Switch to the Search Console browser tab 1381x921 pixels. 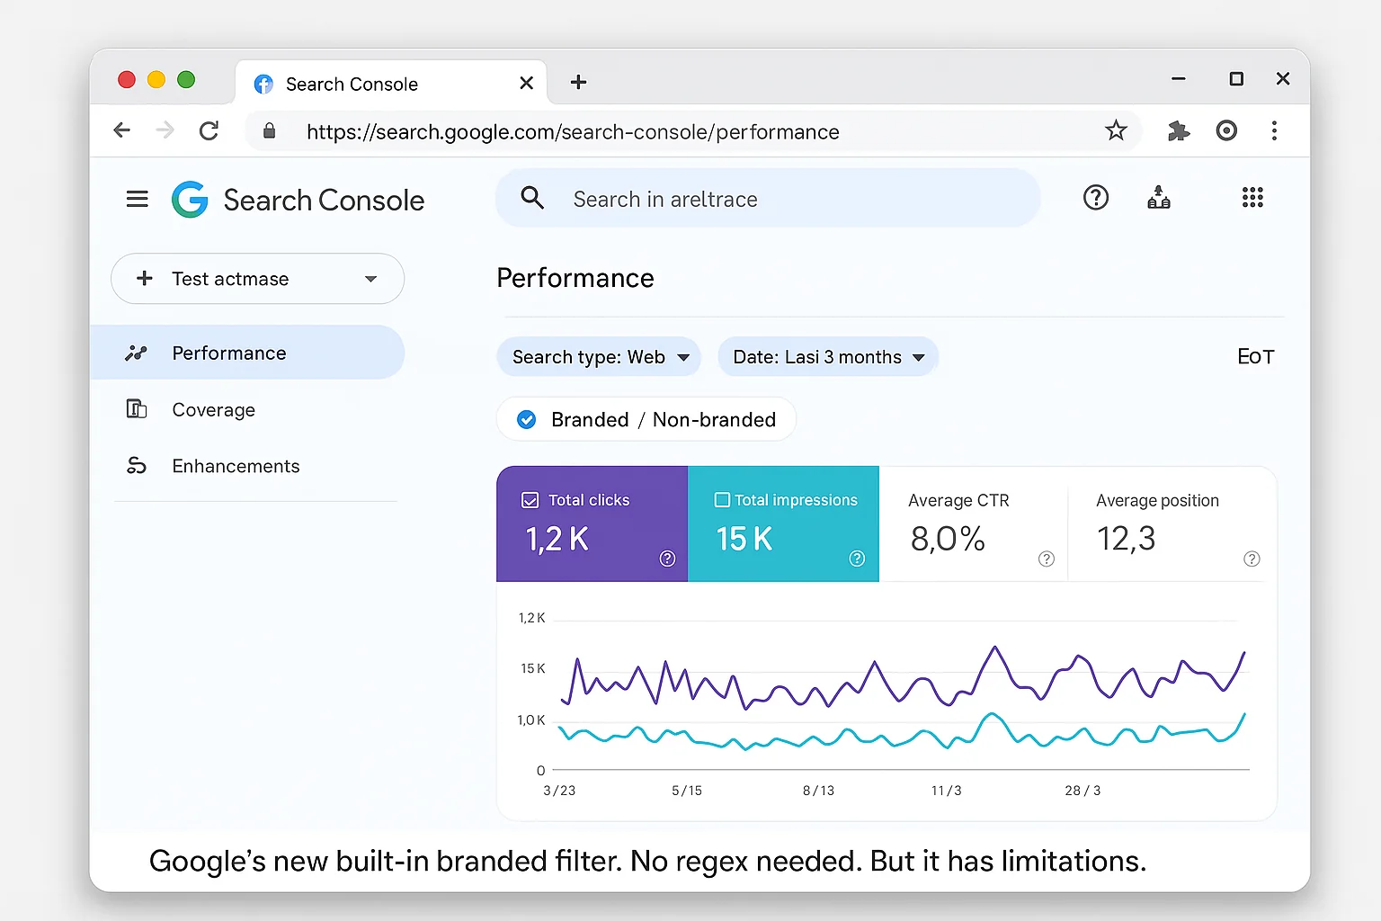tap(352, 83)
